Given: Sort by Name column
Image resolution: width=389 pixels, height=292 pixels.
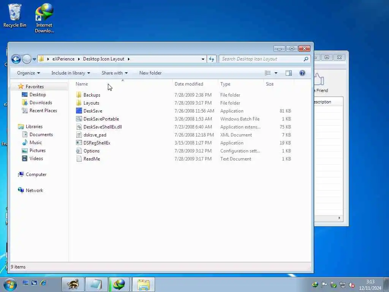Looking at the screenshot, I should pos(82,84).
